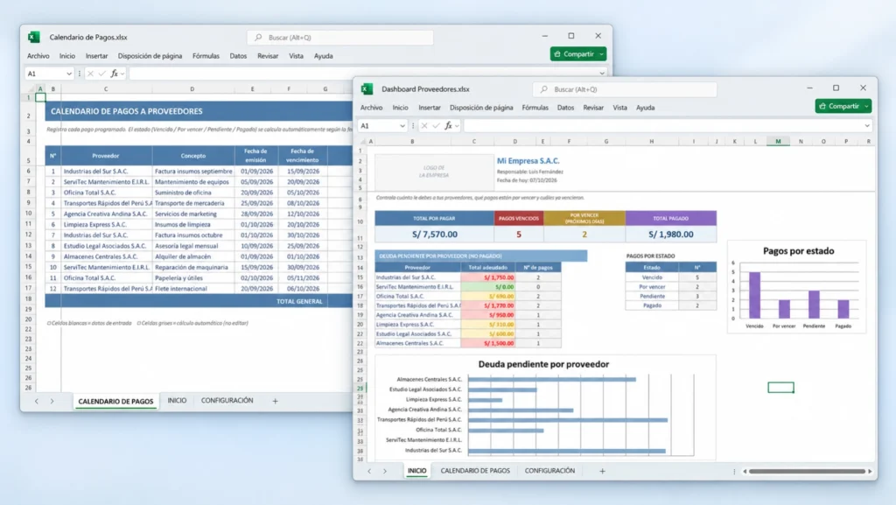Image resolution: width=896 pixels, height=505 pixels.
Task: Go to previous sheet in Dashboard Proveedores window
Action: point(369,471)
